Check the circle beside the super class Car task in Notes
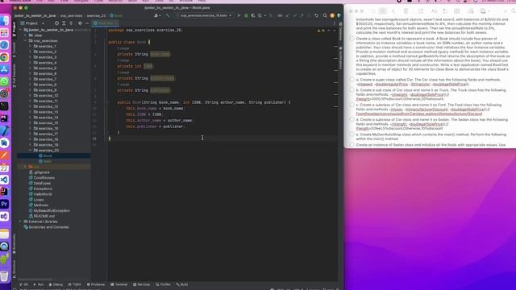 coord(352,80)
